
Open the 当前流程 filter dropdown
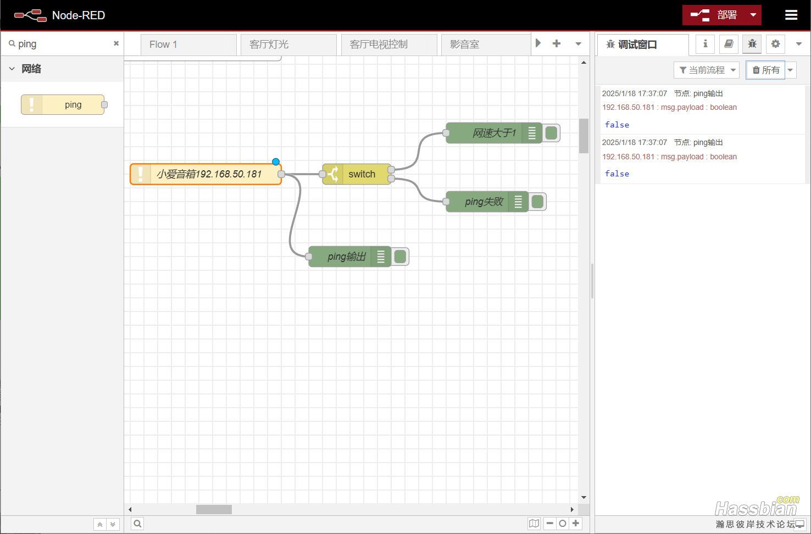click(x=707, y=70)
